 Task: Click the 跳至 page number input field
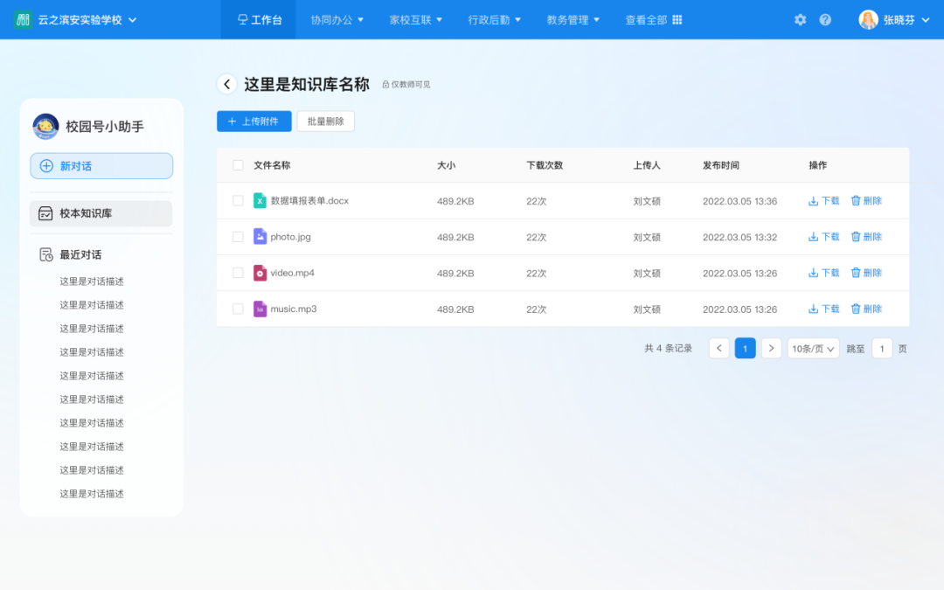pos(882,348)
